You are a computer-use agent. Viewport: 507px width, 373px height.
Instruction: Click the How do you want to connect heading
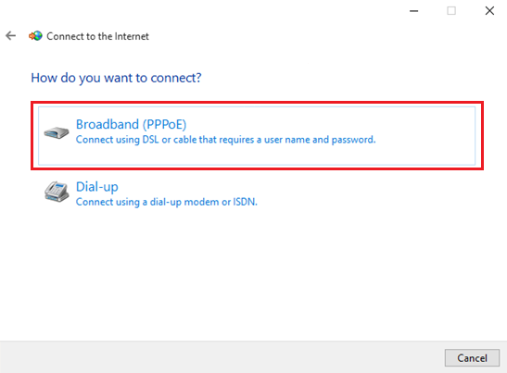[116, 78]
